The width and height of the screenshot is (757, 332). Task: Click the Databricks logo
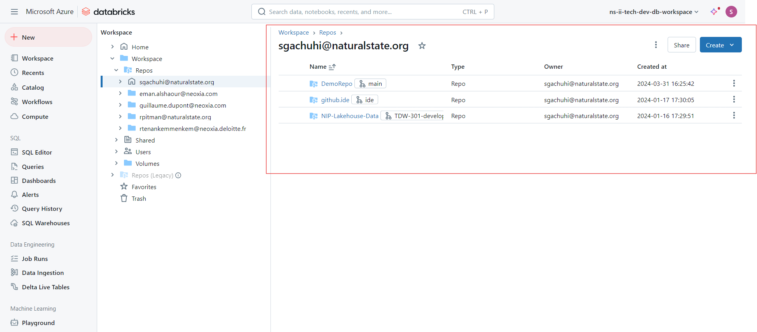coord(108,12)
